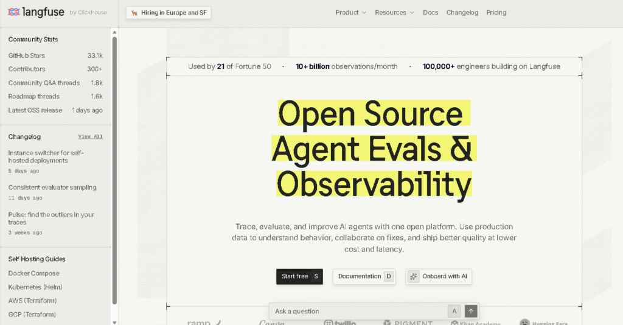
Task: Open GCP (Terraform) guide
Action: click(32, 314)
